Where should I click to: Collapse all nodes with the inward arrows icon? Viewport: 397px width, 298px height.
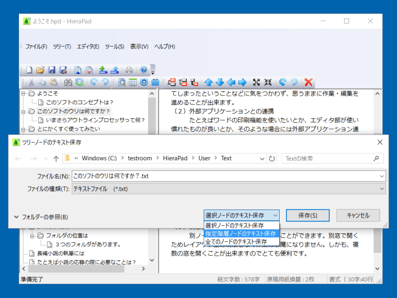click(268, 82)
